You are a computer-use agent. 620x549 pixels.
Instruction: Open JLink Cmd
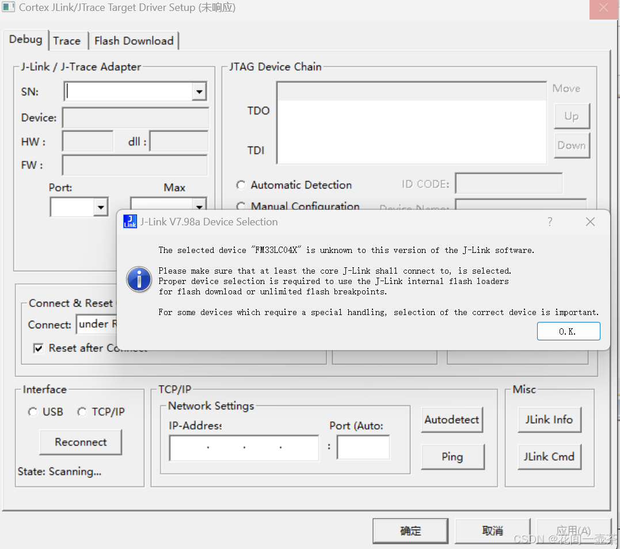coord(549,456)
